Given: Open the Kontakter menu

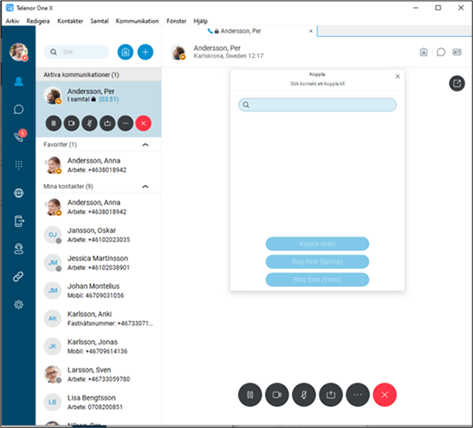Looking at the screenshot, I should 70,21.
